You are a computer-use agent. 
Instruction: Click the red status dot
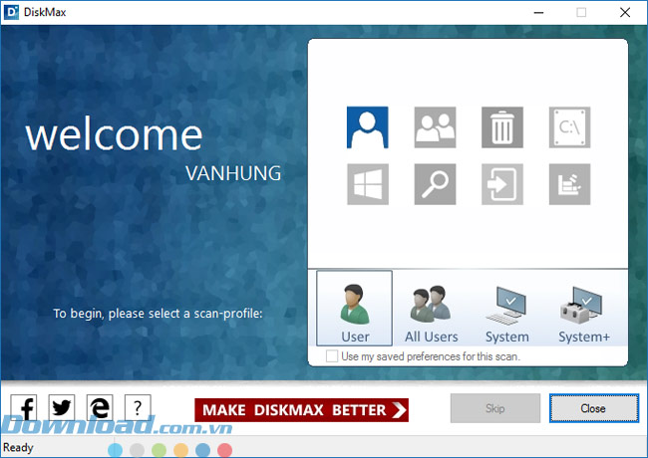tap(224, 450)
